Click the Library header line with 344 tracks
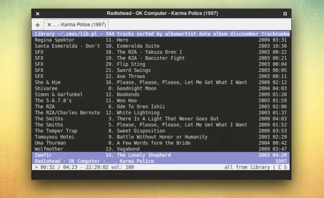 (x=161, y=34)
